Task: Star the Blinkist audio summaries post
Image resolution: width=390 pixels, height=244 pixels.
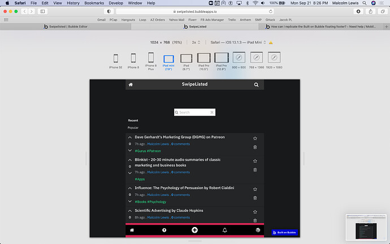Action: point(255,161)
